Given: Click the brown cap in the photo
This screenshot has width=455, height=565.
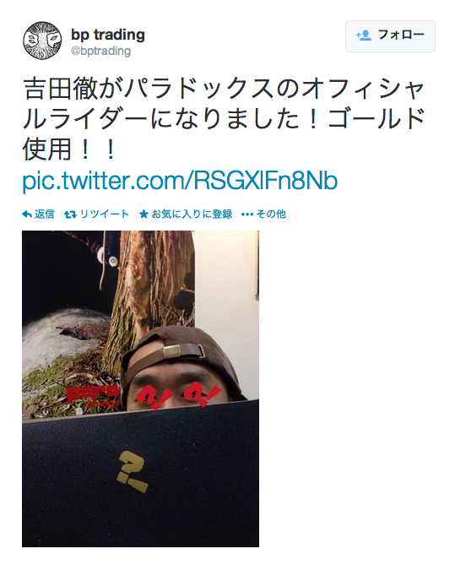Looking at the screenshot, I should click(180, 355).
